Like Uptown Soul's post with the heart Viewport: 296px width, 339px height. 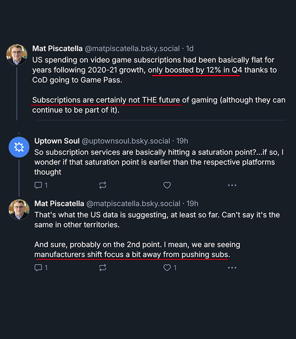tap(167, 185)
